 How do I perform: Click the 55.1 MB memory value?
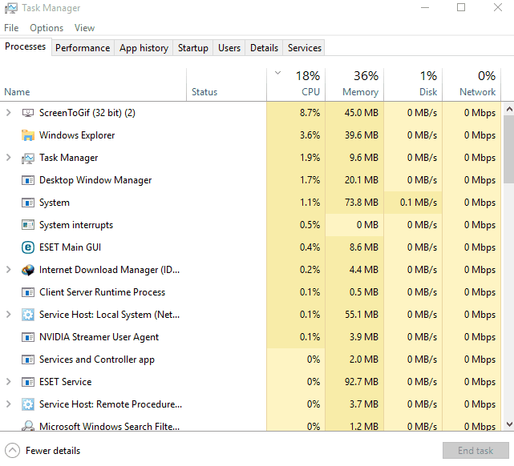pyautogui.click(x=361, y=315)
